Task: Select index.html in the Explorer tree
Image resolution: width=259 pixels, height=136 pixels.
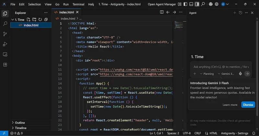Action: pyautogui.click(x=31, y=25)
